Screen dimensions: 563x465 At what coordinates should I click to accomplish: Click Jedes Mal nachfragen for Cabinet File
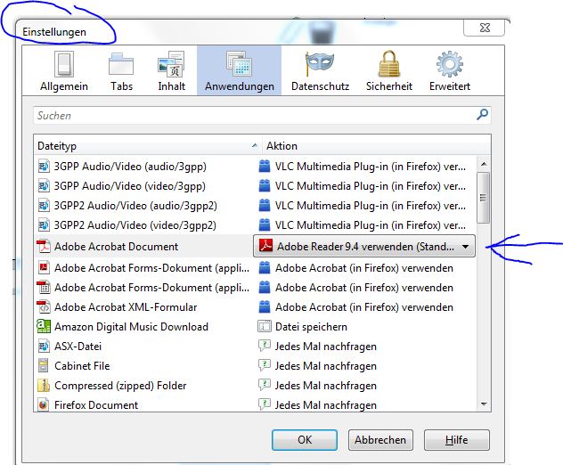coord(326,366)
